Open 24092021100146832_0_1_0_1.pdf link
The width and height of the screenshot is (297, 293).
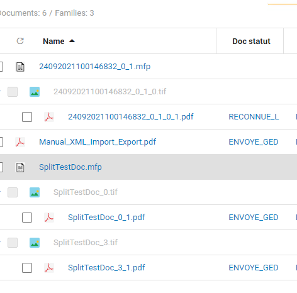[x=131, y=117]
